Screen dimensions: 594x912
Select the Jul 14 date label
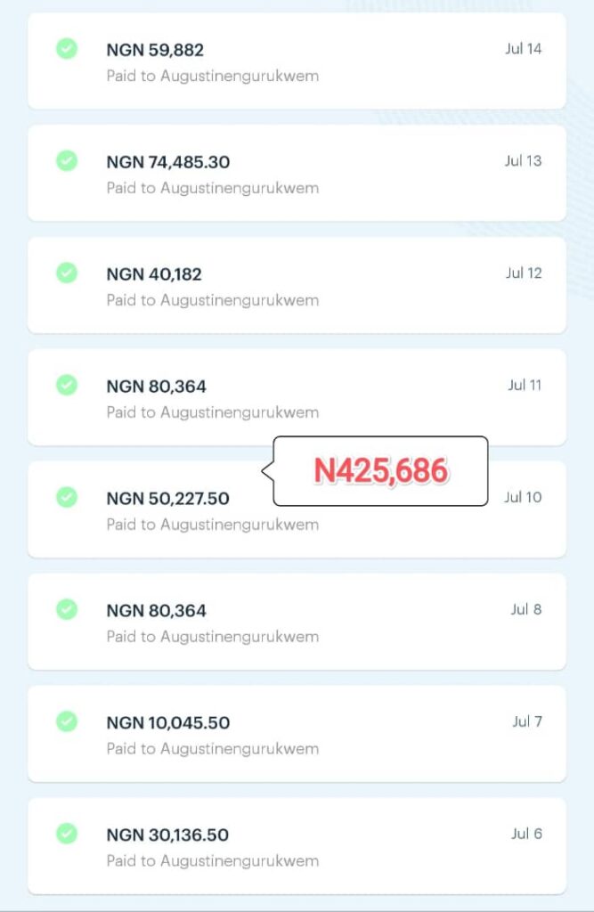[523, 49]
